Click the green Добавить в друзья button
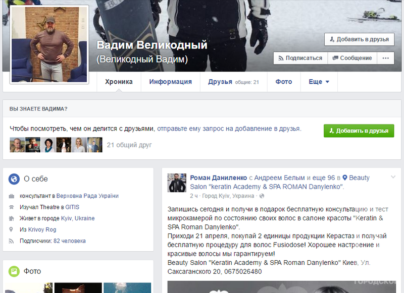The width and height of the screenshot is (404, 293). click(x=359, y=130)
